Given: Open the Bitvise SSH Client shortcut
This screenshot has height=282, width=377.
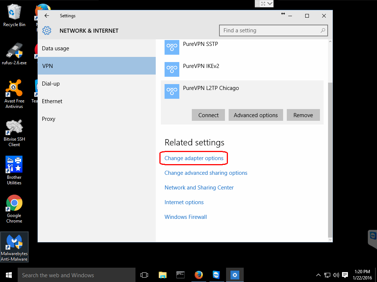Looking at the screenshot, I should click(x=14, y=133).
